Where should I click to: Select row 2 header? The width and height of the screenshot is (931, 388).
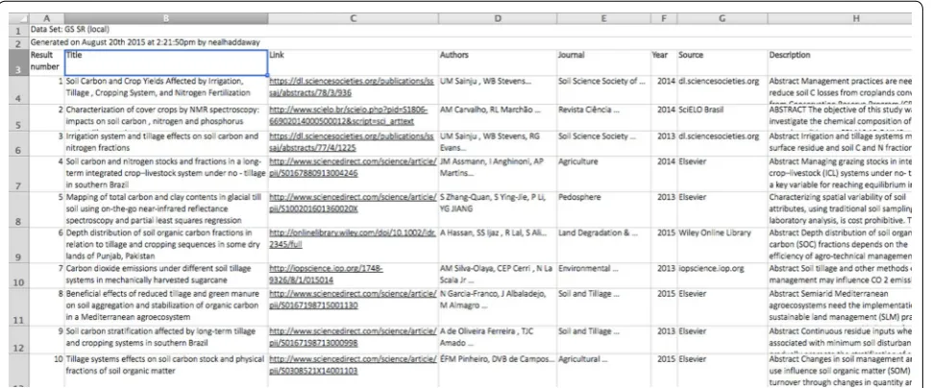pos(18,43)
